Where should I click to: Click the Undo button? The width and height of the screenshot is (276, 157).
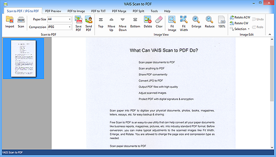pos(258,20)
